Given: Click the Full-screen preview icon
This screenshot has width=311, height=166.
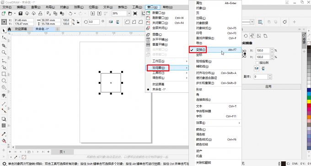Looking at the screenshot, I should [x=135, y=13].
